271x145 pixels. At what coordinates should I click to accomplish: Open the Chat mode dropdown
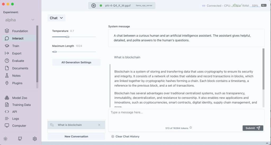pyautogui.click(x=57, y=18)
